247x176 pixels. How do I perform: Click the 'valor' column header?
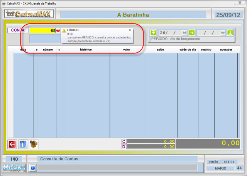click(x=126, y=50)
